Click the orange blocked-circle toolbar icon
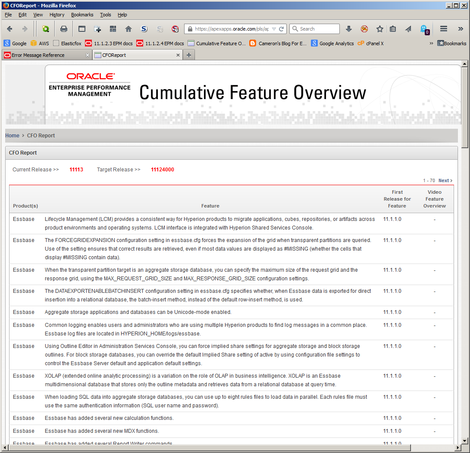 point(364,29)
